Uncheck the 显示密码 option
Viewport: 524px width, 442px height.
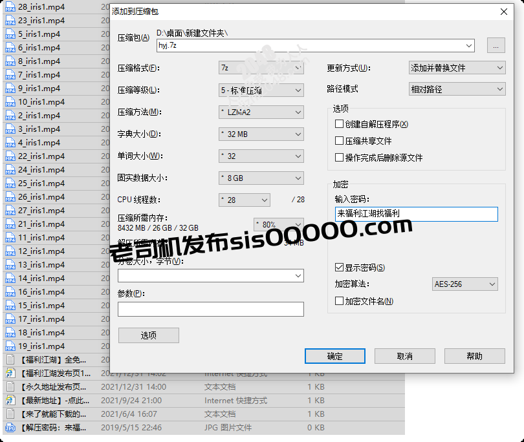tap(340, 268)
